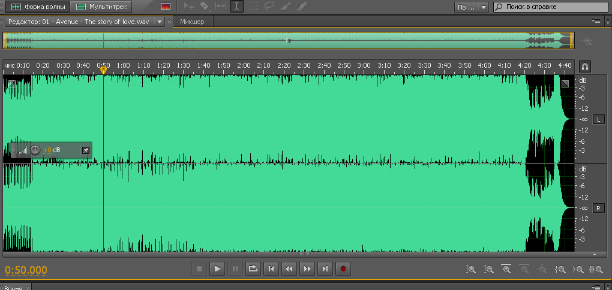Click the small expand arrow below amplitude scale
612x290 pixels.
coord(595,255)
